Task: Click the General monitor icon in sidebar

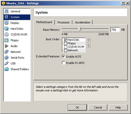Action: tap(7, 11)
